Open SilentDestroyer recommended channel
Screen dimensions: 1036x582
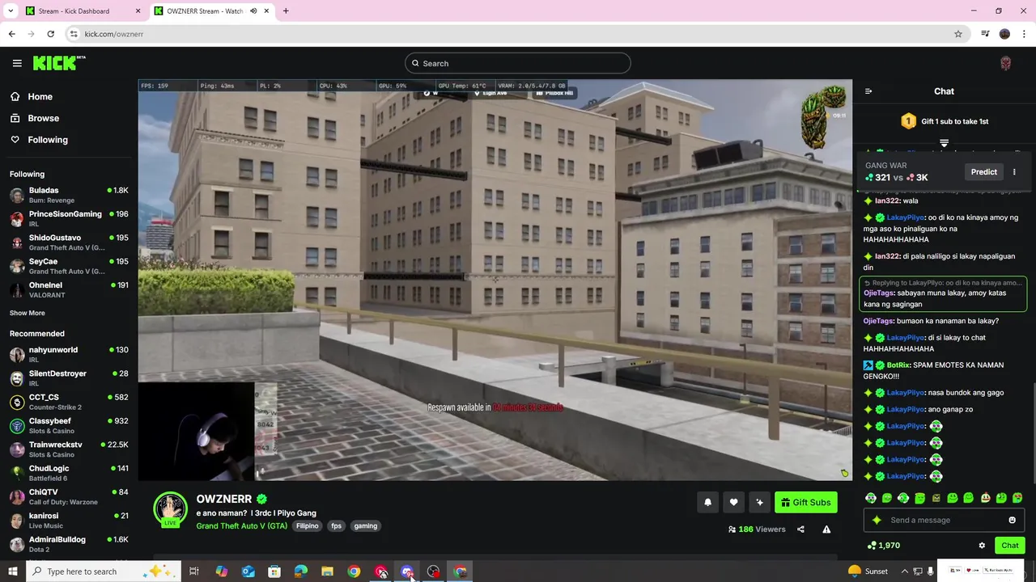tap(69, 378)
